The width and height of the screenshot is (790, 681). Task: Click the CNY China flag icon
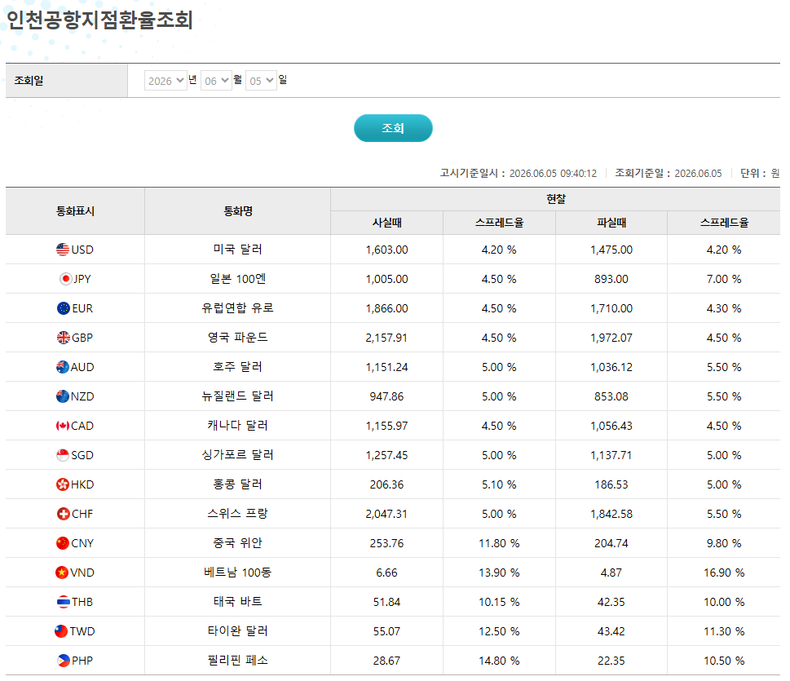click(63, 543)
